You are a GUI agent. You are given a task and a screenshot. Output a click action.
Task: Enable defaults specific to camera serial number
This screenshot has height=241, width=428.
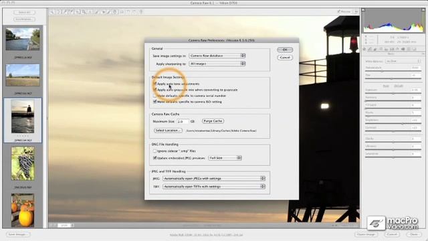point(154,96)
